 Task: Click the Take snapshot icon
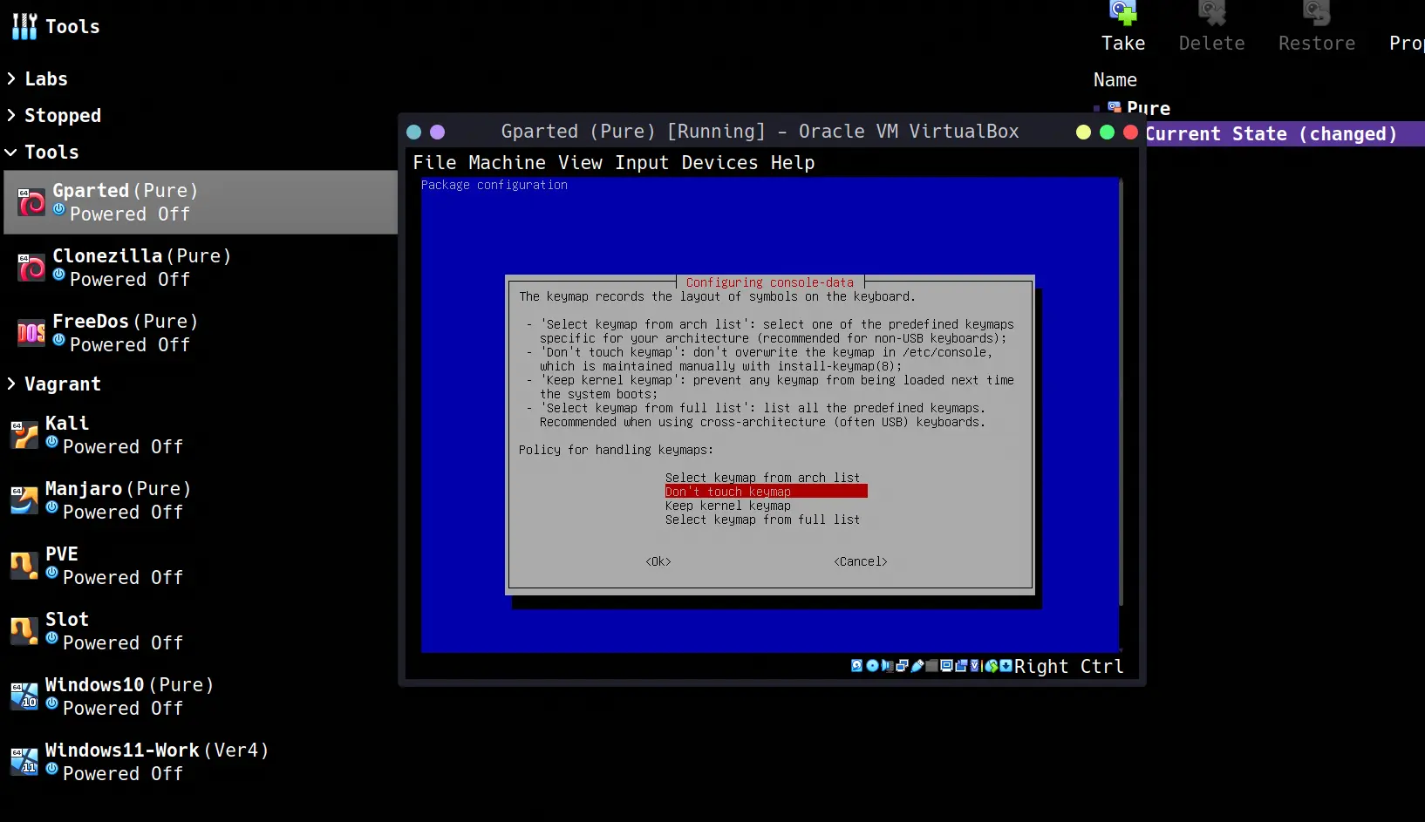click(1123, 12)
